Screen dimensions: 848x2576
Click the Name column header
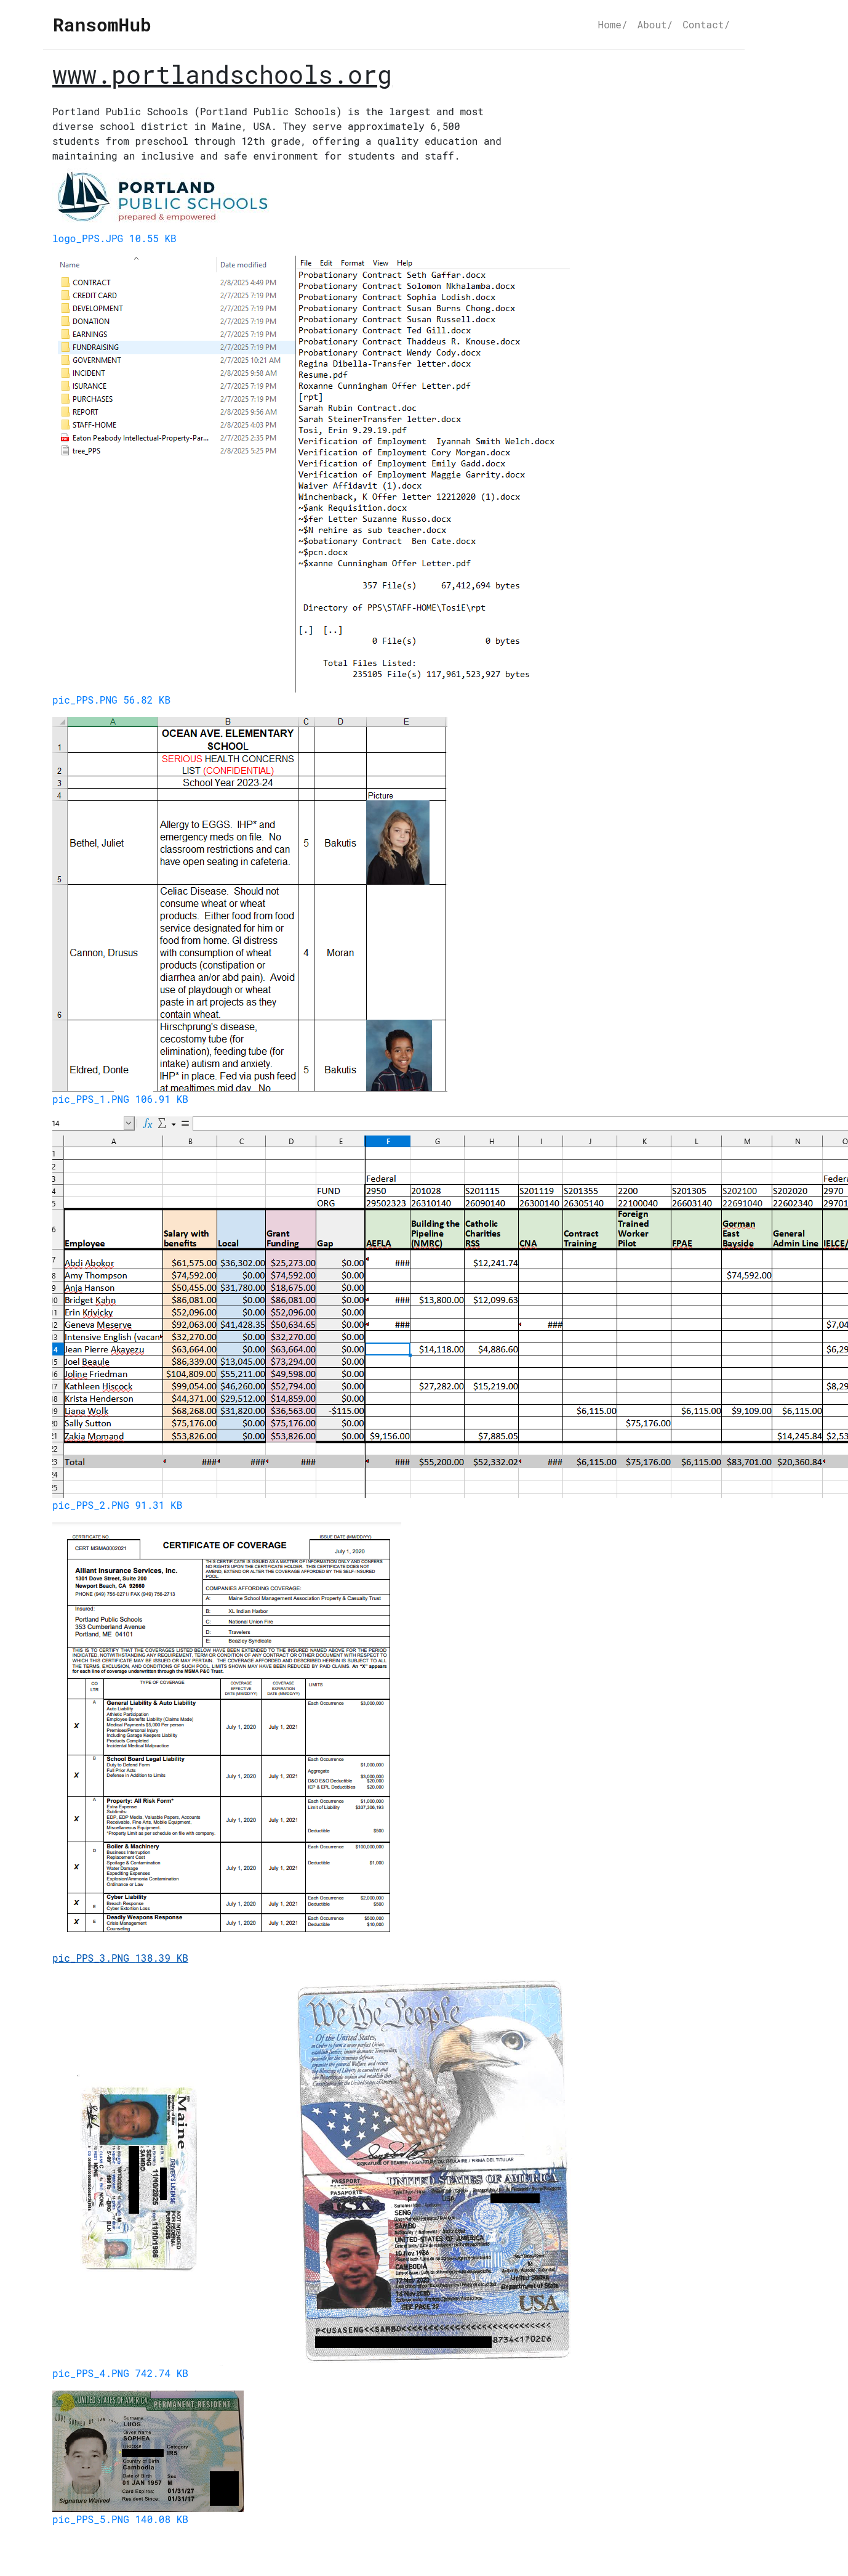point(70,265)
